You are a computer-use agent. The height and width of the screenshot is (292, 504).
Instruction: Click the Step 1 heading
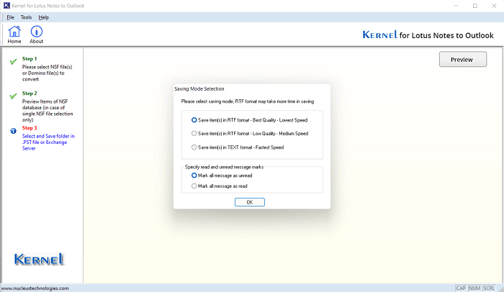pyautogui.click(x=30, y=59)
